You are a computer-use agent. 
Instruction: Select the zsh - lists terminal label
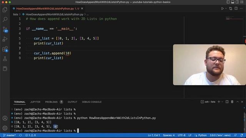[208, 102]
